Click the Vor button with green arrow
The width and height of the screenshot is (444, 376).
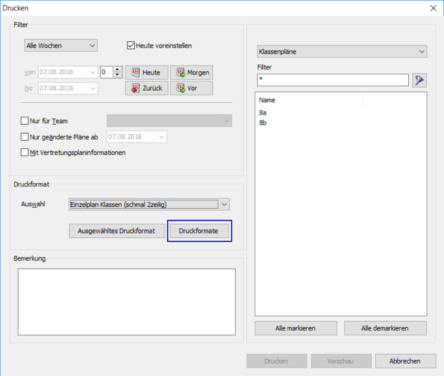coord(191,88)
